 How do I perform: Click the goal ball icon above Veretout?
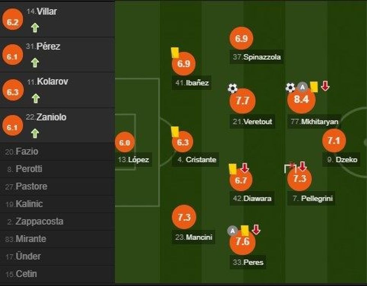[233, 88]
